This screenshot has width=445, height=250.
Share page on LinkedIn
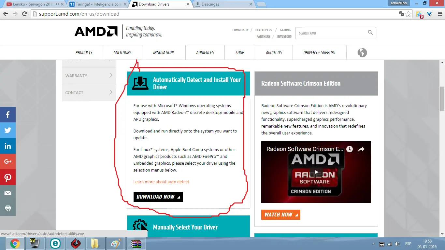(8, 146)
